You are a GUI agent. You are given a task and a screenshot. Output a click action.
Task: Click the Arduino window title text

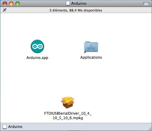(79, 4)
